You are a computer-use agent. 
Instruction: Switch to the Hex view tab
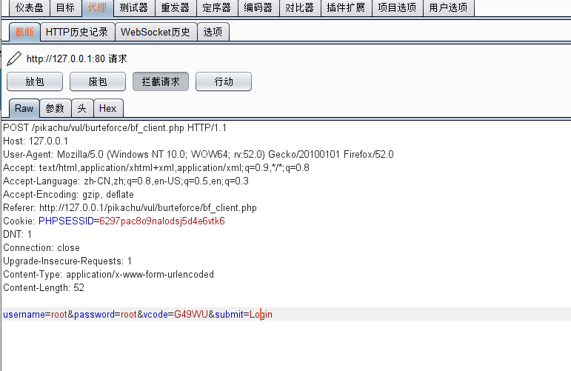108,109
